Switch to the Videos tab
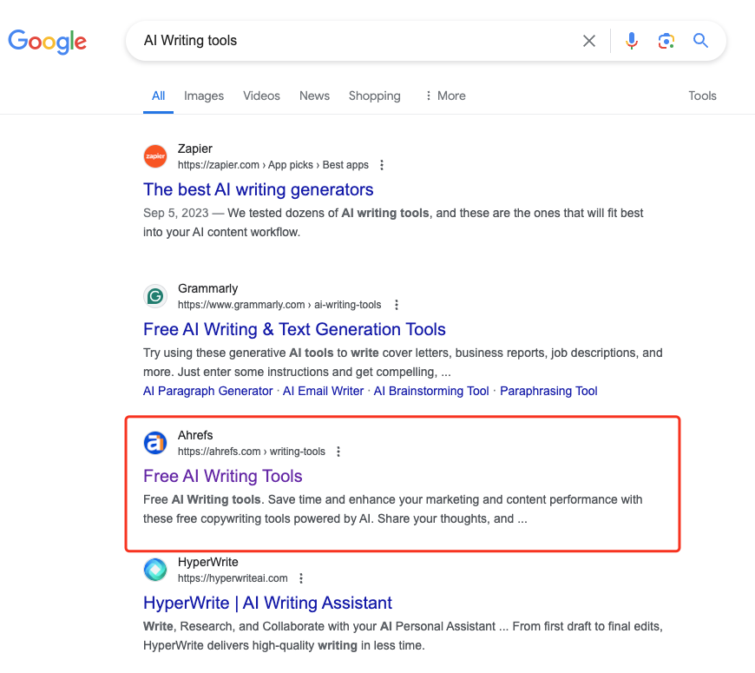755x673 pixels. click(261, 96)
